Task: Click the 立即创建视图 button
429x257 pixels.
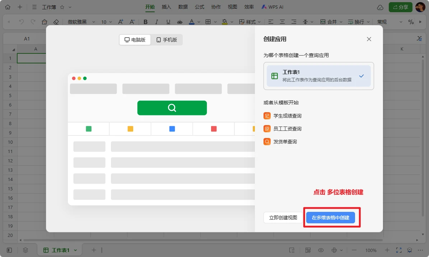Action: [x=283, y=218]
